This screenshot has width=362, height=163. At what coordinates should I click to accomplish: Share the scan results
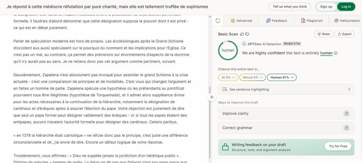pyautogui.click(x=323, y=34)
